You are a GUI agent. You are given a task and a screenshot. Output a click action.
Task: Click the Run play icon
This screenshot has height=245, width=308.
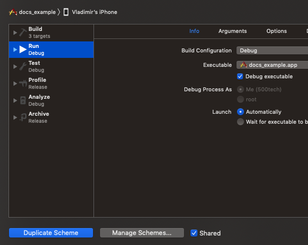[x=23, y=49]
